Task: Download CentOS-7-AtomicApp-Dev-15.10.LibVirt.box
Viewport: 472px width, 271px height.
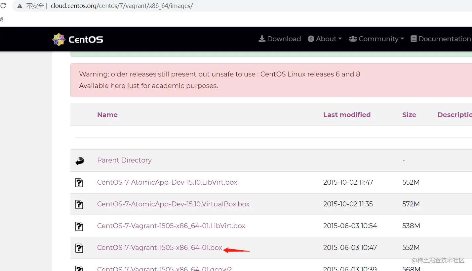Action: coord(167,182)
